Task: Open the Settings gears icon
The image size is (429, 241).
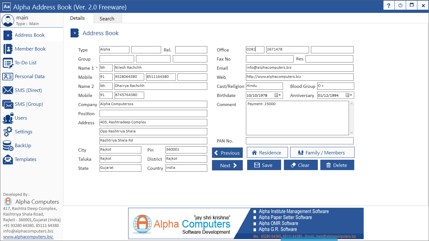Action: (8, 132)
